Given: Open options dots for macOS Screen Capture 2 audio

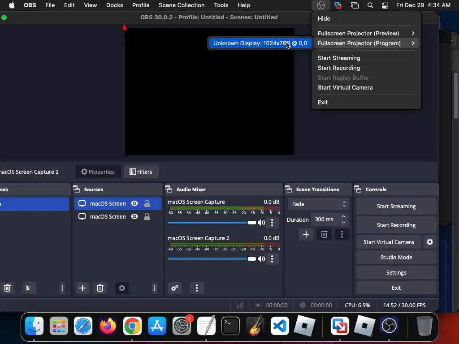Looking at the screenshot, I should 272,259.
